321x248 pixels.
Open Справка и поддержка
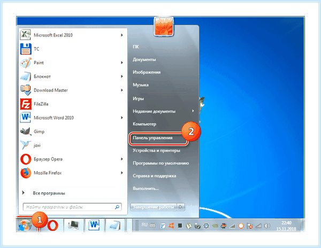[x=155, y=176]
